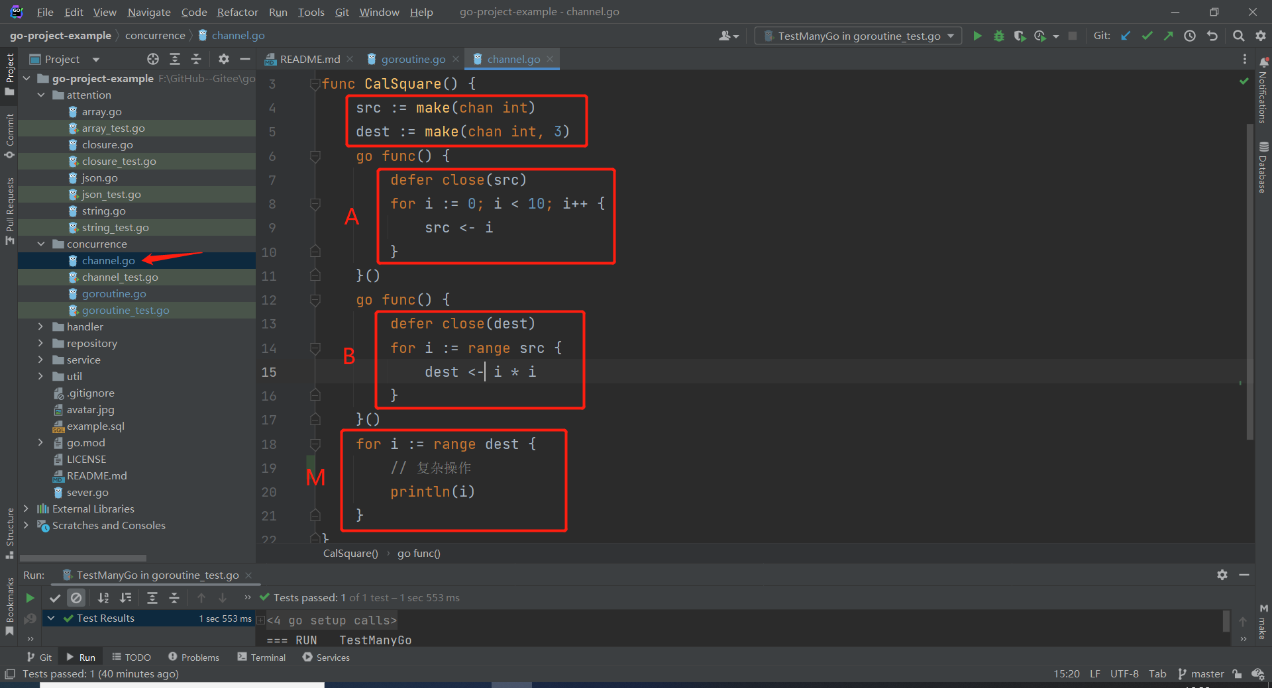The image size is (1272, 688).
Task: Toggle sort alphabetically in test results
Action: (x=103, y=598)
